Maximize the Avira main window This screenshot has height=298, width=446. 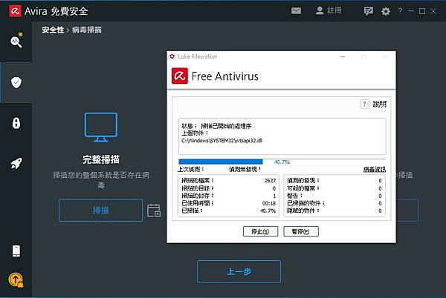[x=422, y=11]
